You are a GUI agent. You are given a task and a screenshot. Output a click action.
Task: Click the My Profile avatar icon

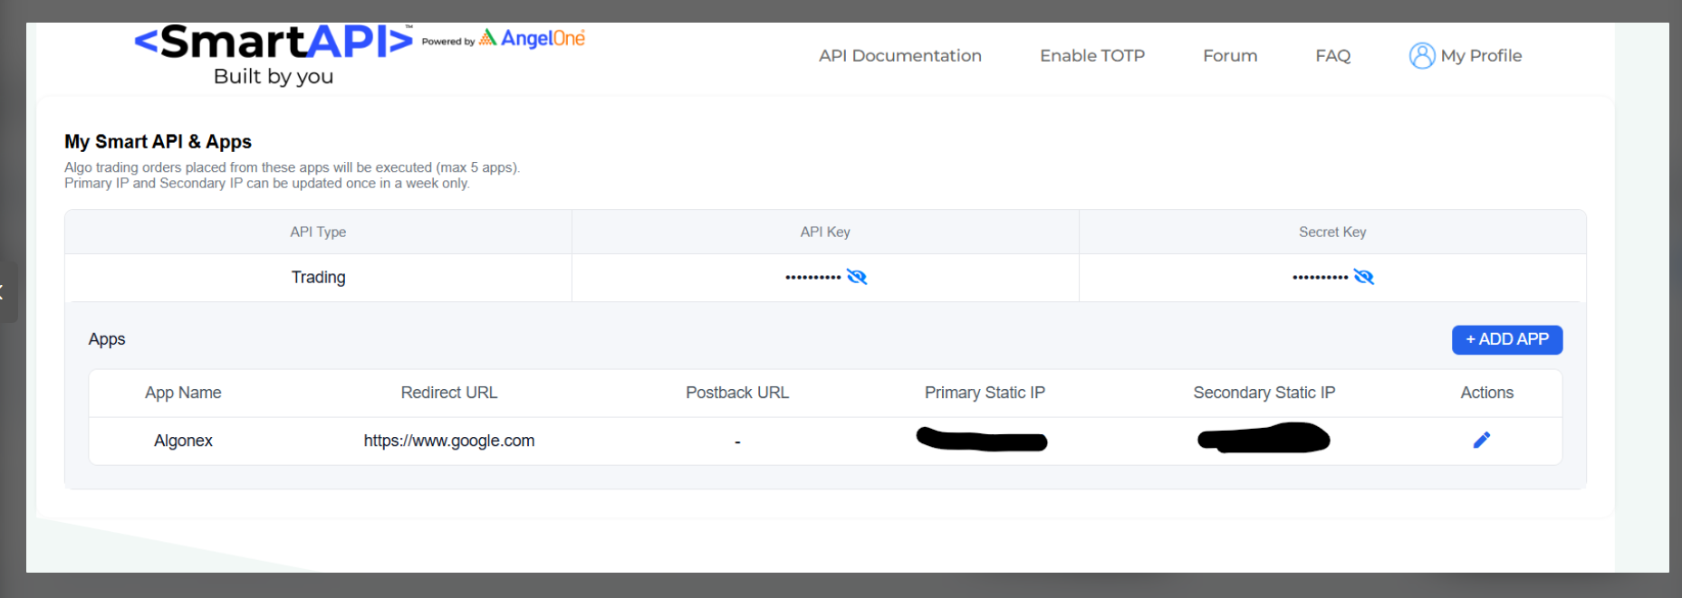pyautogui.click(x=1421, y=56)
